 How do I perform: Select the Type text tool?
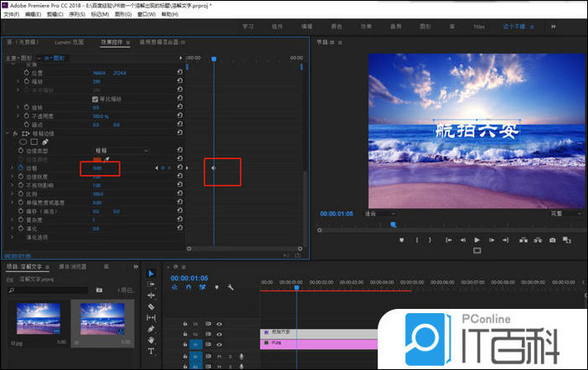[151, 351]
